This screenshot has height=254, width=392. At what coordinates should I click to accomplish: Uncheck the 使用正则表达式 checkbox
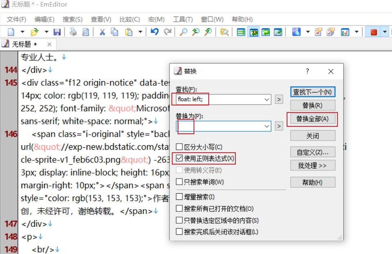coord(179,158)
